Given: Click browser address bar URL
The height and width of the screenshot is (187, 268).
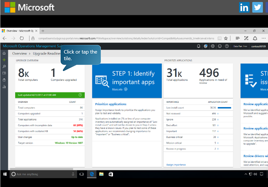Looking at the screenshot, I should [x=126, y=38].
